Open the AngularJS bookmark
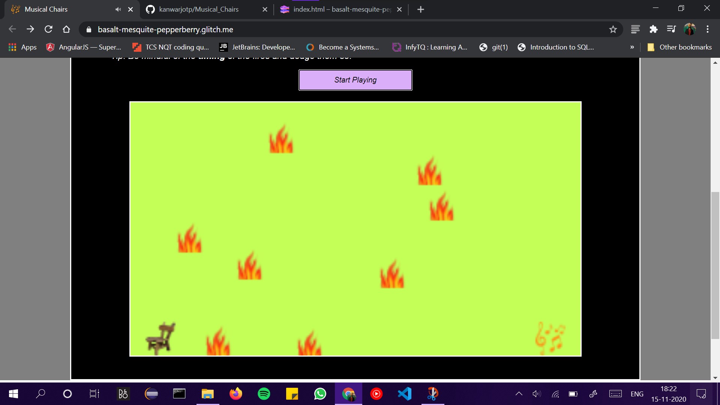 coord(84,47)
